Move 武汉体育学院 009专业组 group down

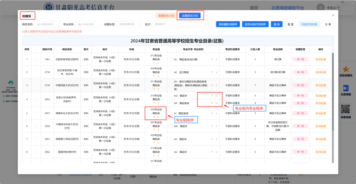click(158, 76)
